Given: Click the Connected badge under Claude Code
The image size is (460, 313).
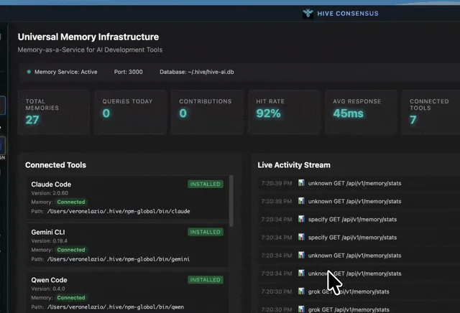Looking at the screenshot, I should tap(71, 202).
